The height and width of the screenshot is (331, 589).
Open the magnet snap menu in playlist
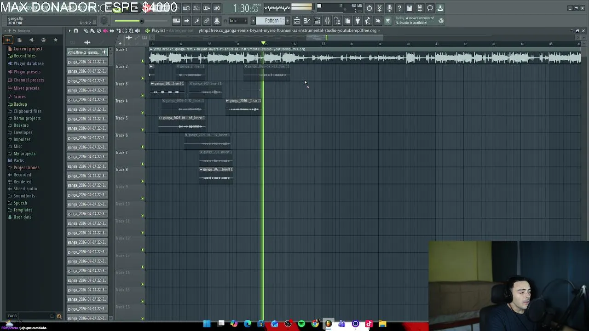coord(76,31)
